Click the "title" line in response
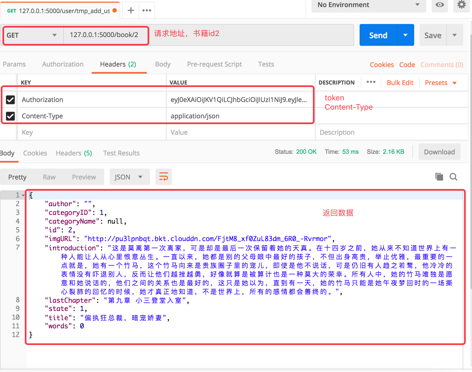Screen dimensions: 472x372 point(107,318)
